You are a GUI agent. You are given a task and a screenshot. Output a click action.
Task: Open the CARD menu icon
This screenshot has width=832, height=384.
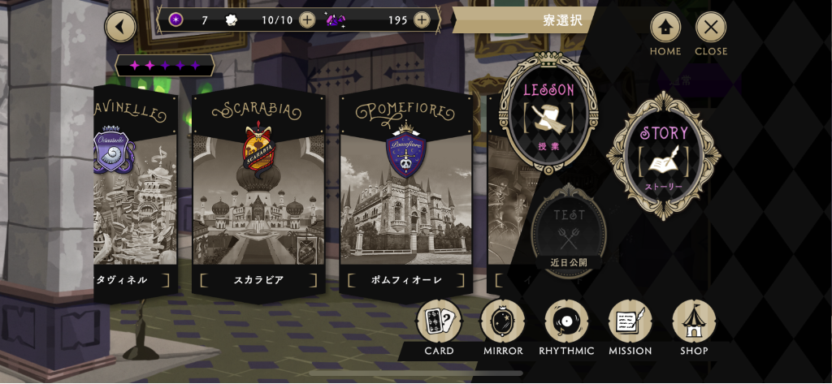point(439,321)
